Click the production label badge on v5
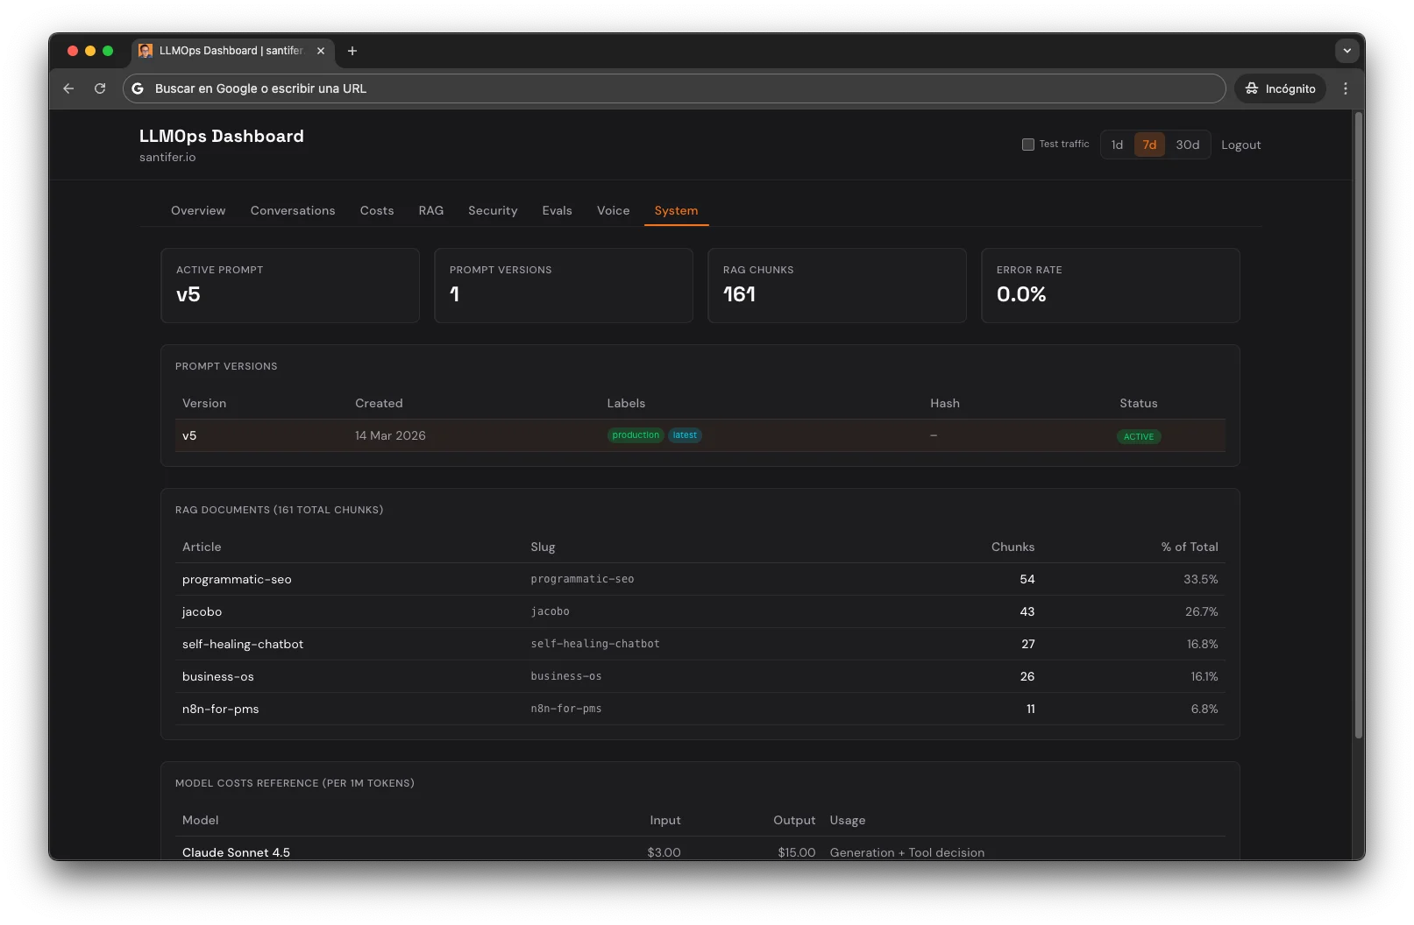Image resolution: width=1414 pixels, height=925 pixels. coord(635,435)
